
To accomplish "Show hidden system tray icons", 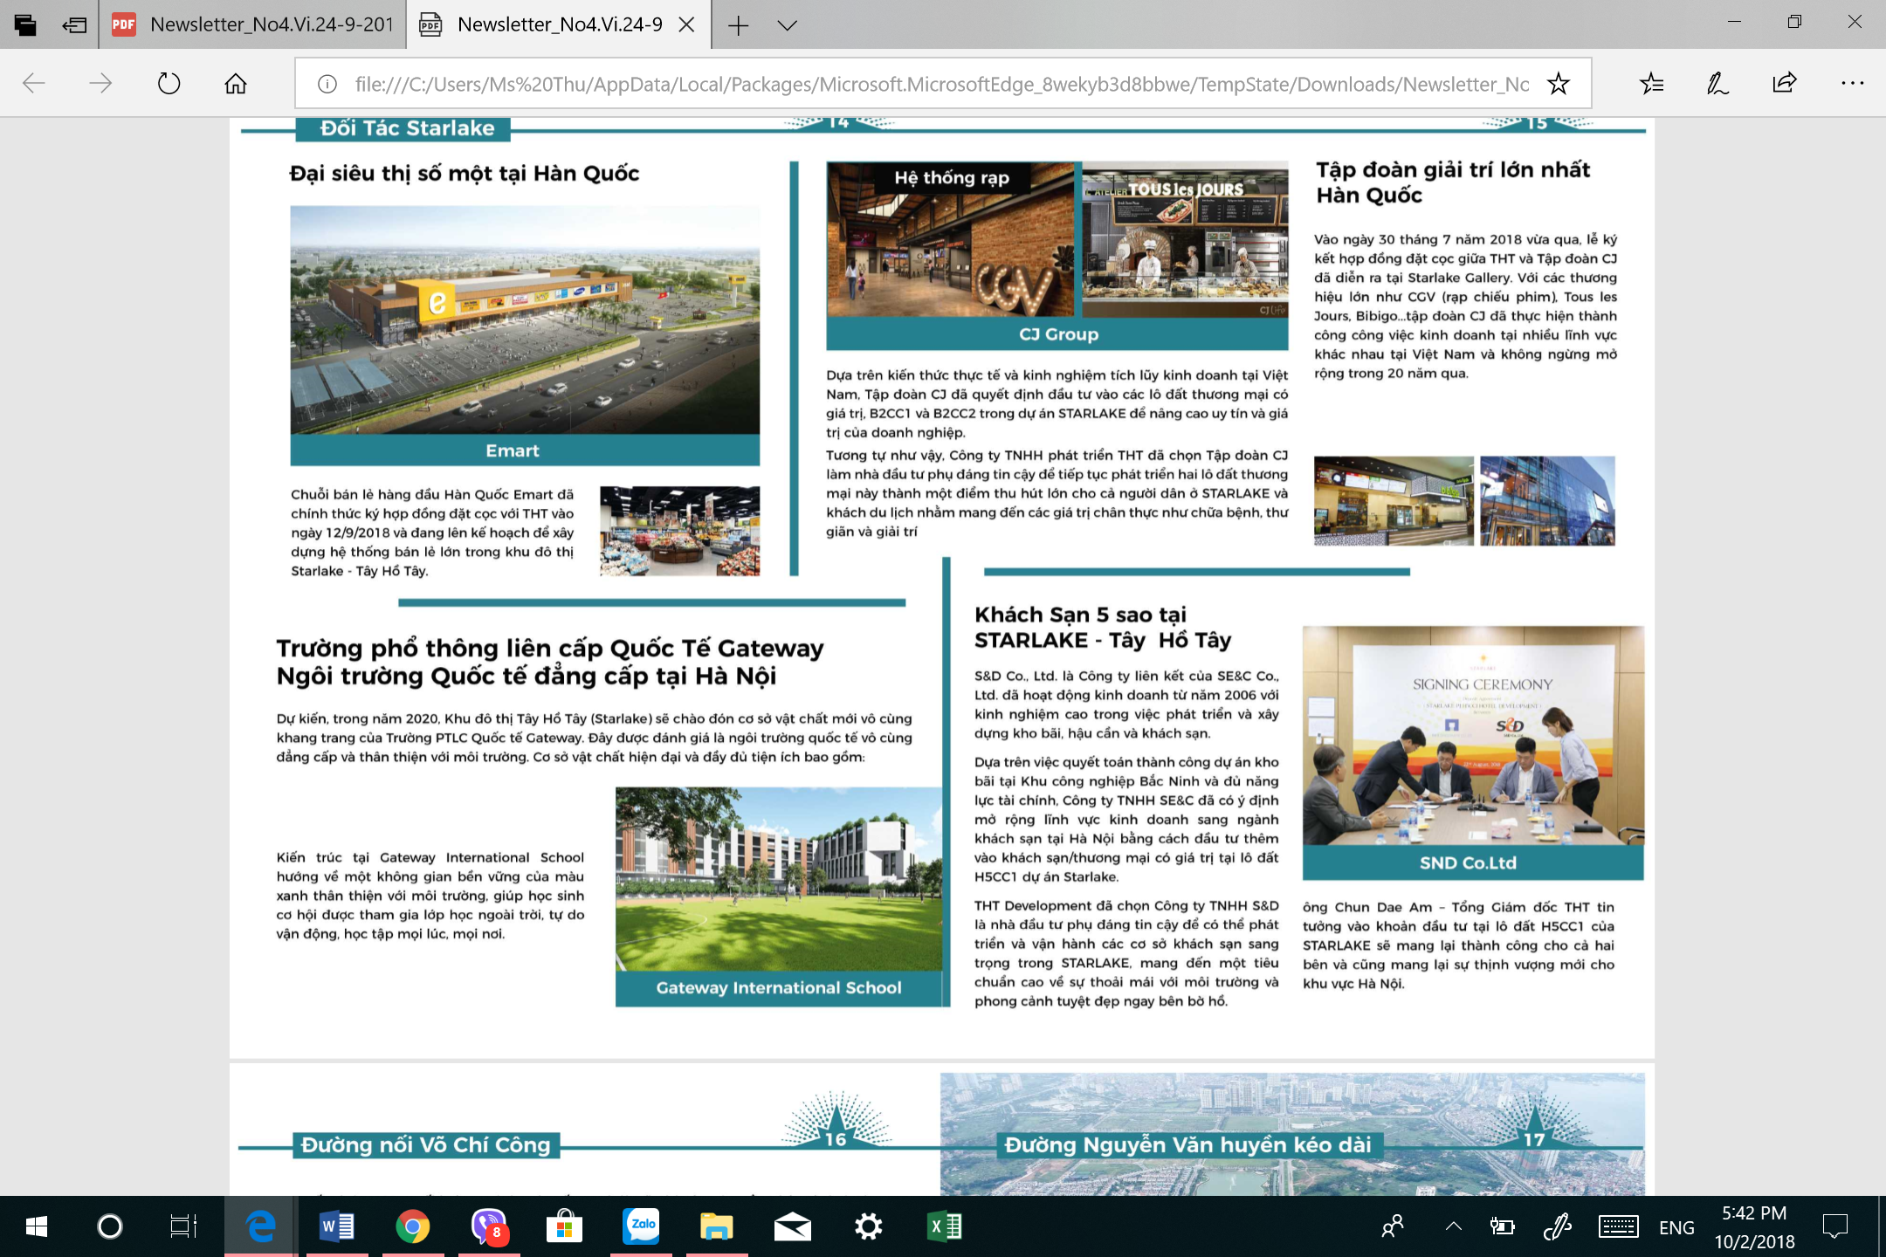I will pos(1453,1226).
